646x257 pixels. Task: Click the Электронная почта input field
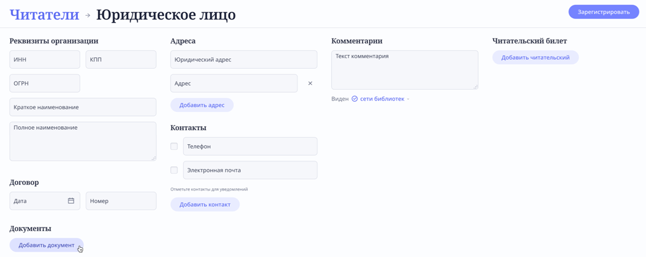pyautogui.click(x=250, y=170)
